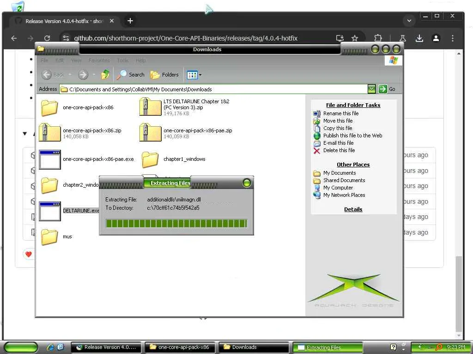This screenshot has width=473, height=354.
Task: Open the chapter1_windows folder icon
Action: coord(150,159)
